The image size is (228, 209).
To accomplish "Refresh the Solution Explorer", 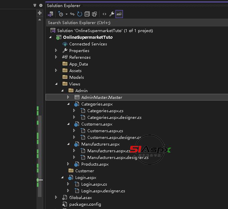I will coord(80,14).
